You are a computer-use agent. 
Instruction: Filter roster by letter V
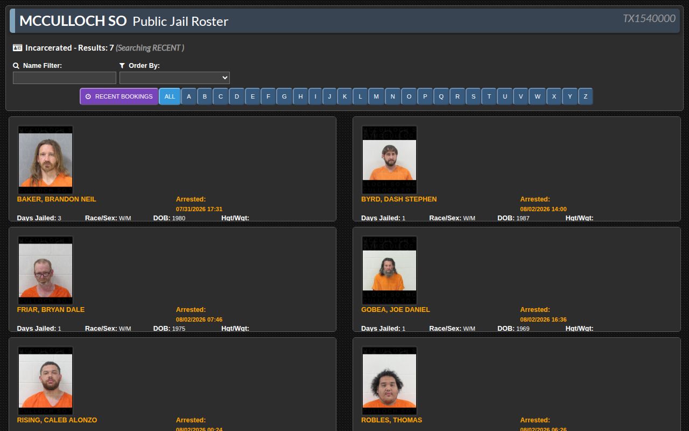521,96
